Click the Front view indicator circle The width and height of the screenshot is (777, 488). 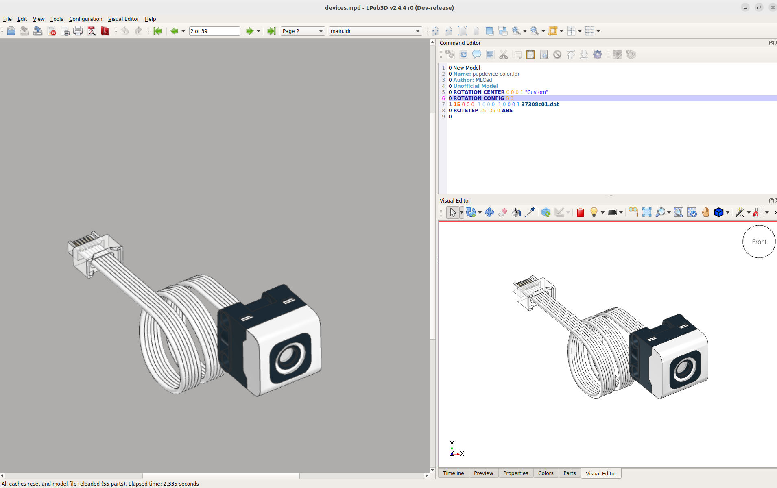point(758,242)
